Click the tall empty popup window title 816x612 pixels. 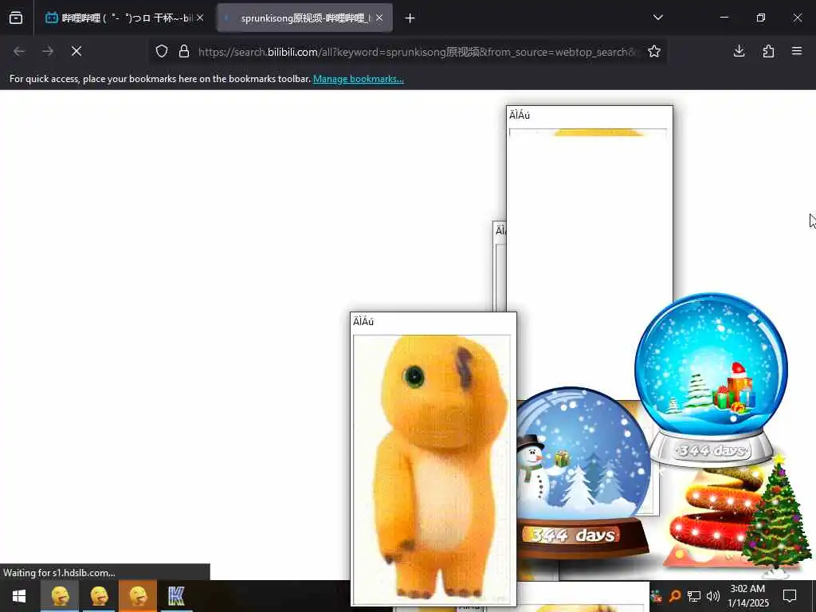coord(520,116)
